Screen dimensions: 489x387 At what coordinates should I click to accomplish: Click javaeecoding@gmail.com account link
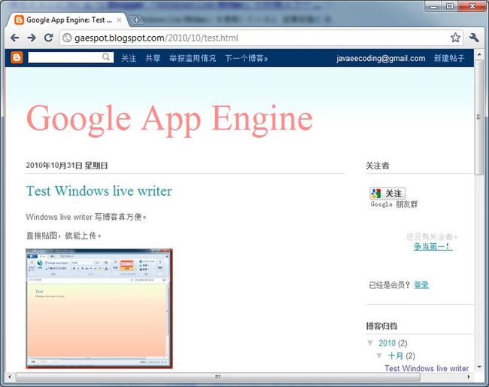(x=381, y=59)
